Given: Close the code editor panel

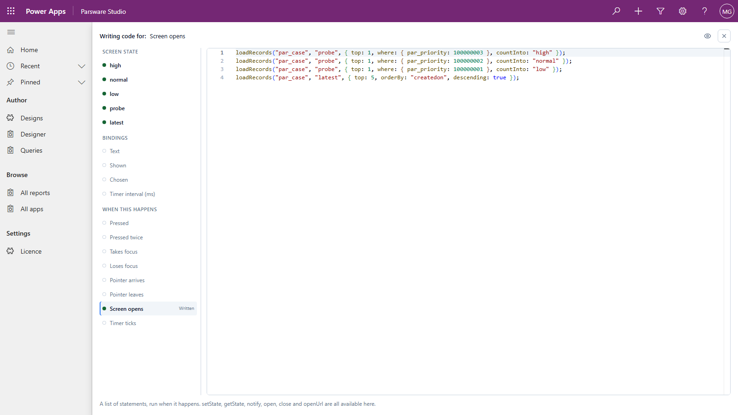Looking at the screenshot, I should tap(724, 36).
